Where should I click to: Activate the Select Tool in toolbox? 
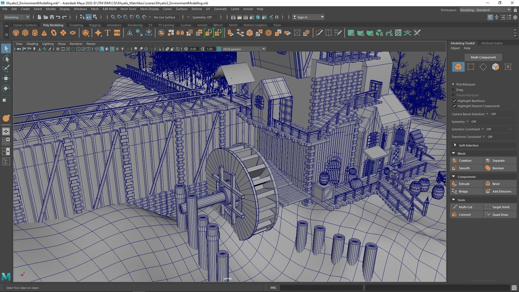(x=6, y=48)
